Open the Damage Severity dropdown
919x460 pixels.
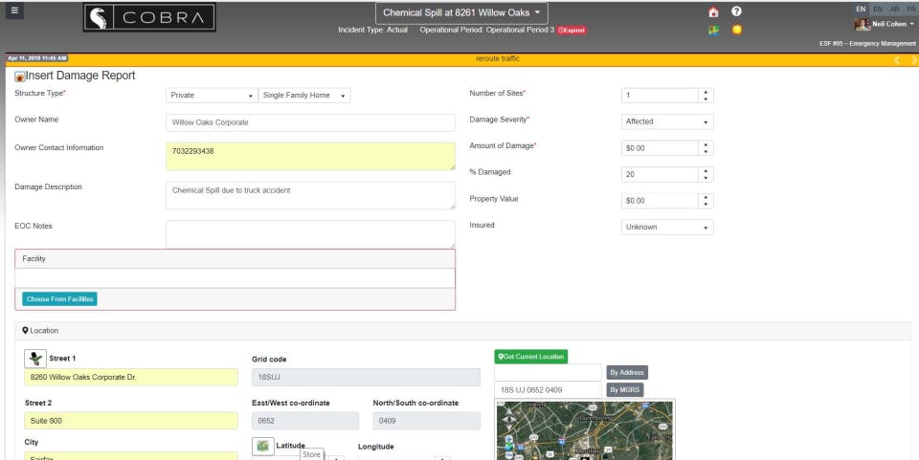[x=667, y=121]
